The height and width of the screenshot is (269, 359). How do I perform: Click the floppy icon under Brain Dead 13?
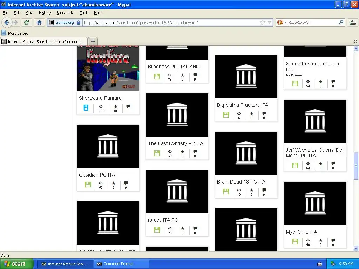coord(226,192)
